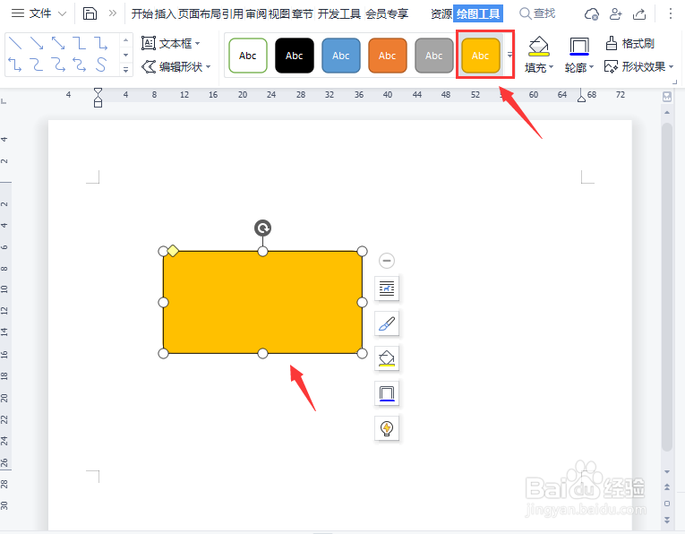Apply the blue Abc shape style
685x534 pixels.
click(x=341, y=56)
